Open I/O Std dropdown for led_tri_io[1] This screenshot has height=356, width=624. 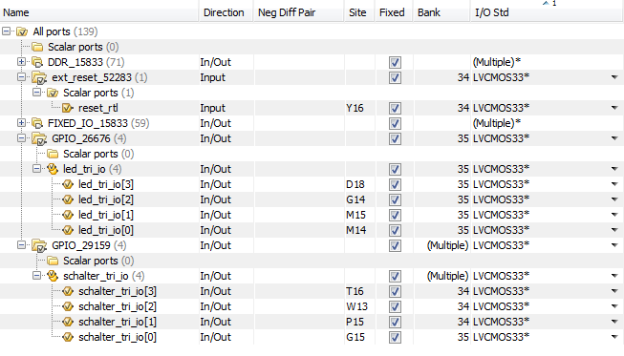click(x=614, y=215)
